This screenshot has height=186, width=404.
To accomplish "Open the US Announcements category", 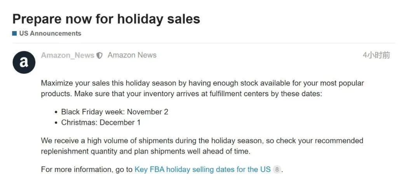I will point(50,33).
